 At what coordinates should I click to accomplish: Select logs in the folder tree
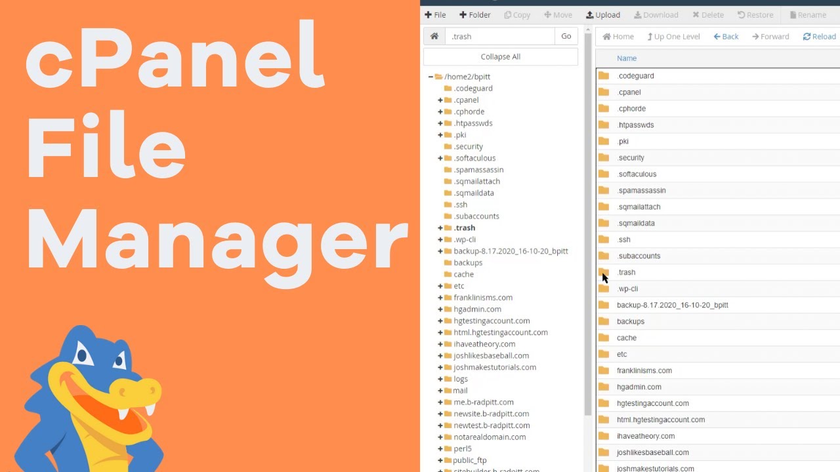(x=461, y=379)
